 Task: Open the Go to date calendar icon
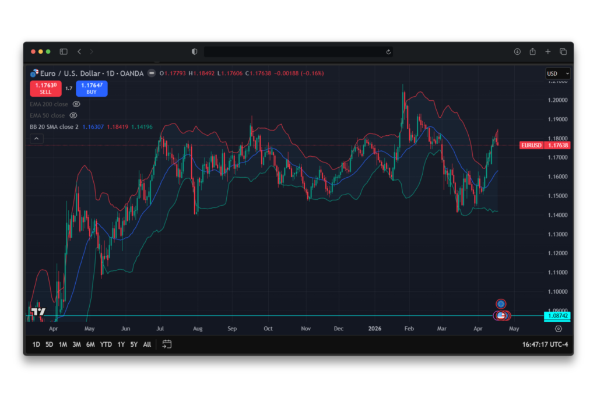167,344
